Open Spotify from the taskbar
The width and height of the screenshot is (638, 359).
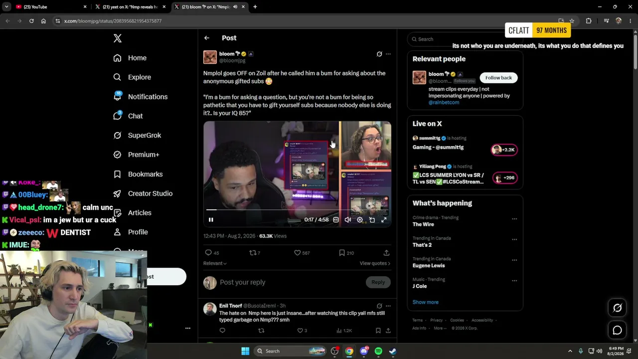(378, 351)
